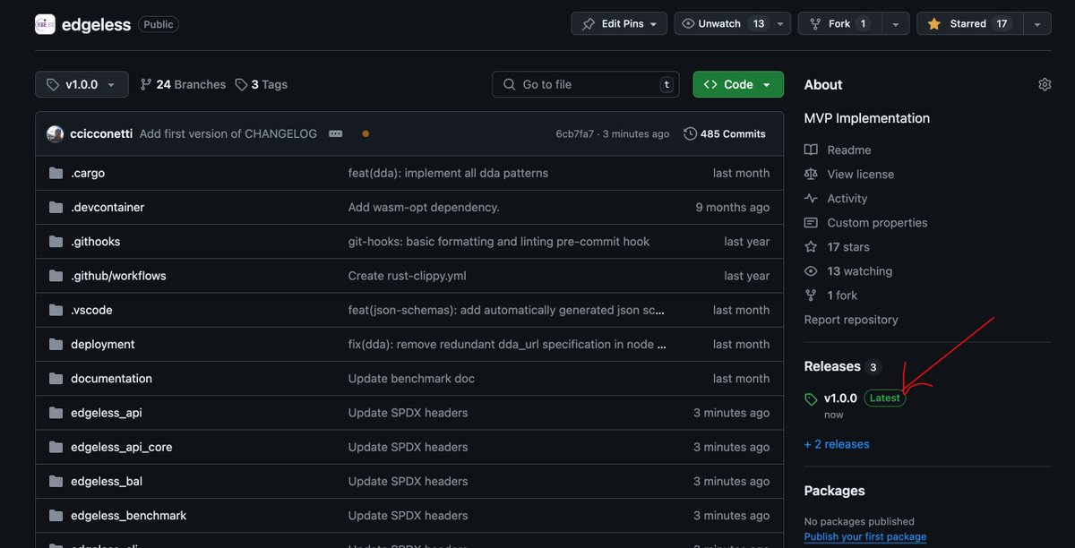Open the star lists dropdown arrow
The image size is (1075, 548).
1036,23
